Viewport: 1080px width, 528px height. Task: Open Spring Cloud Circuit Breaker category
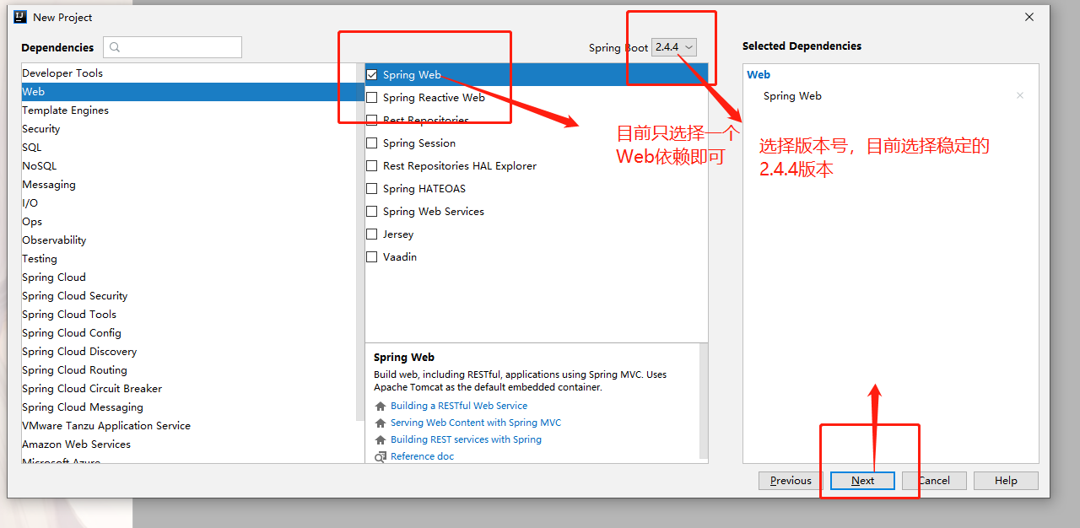189,389
